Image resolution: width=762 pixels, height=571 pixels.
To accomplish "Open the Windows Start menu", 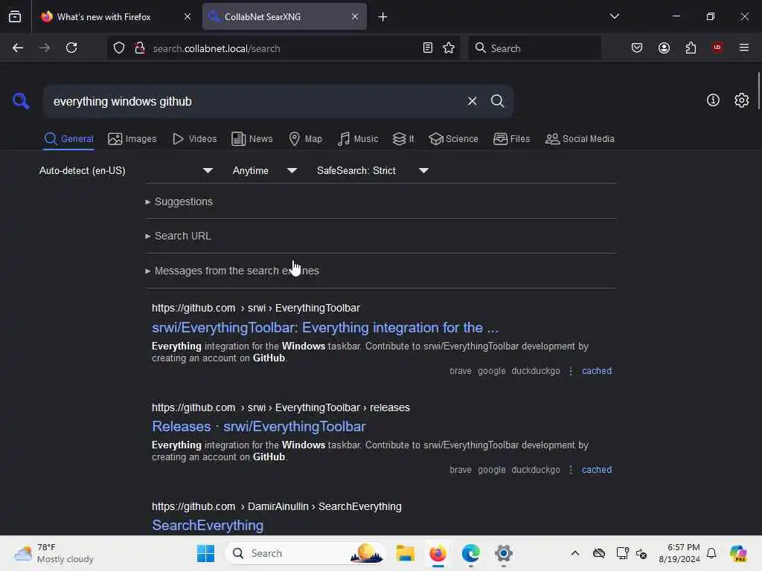I will click(205, 553).
